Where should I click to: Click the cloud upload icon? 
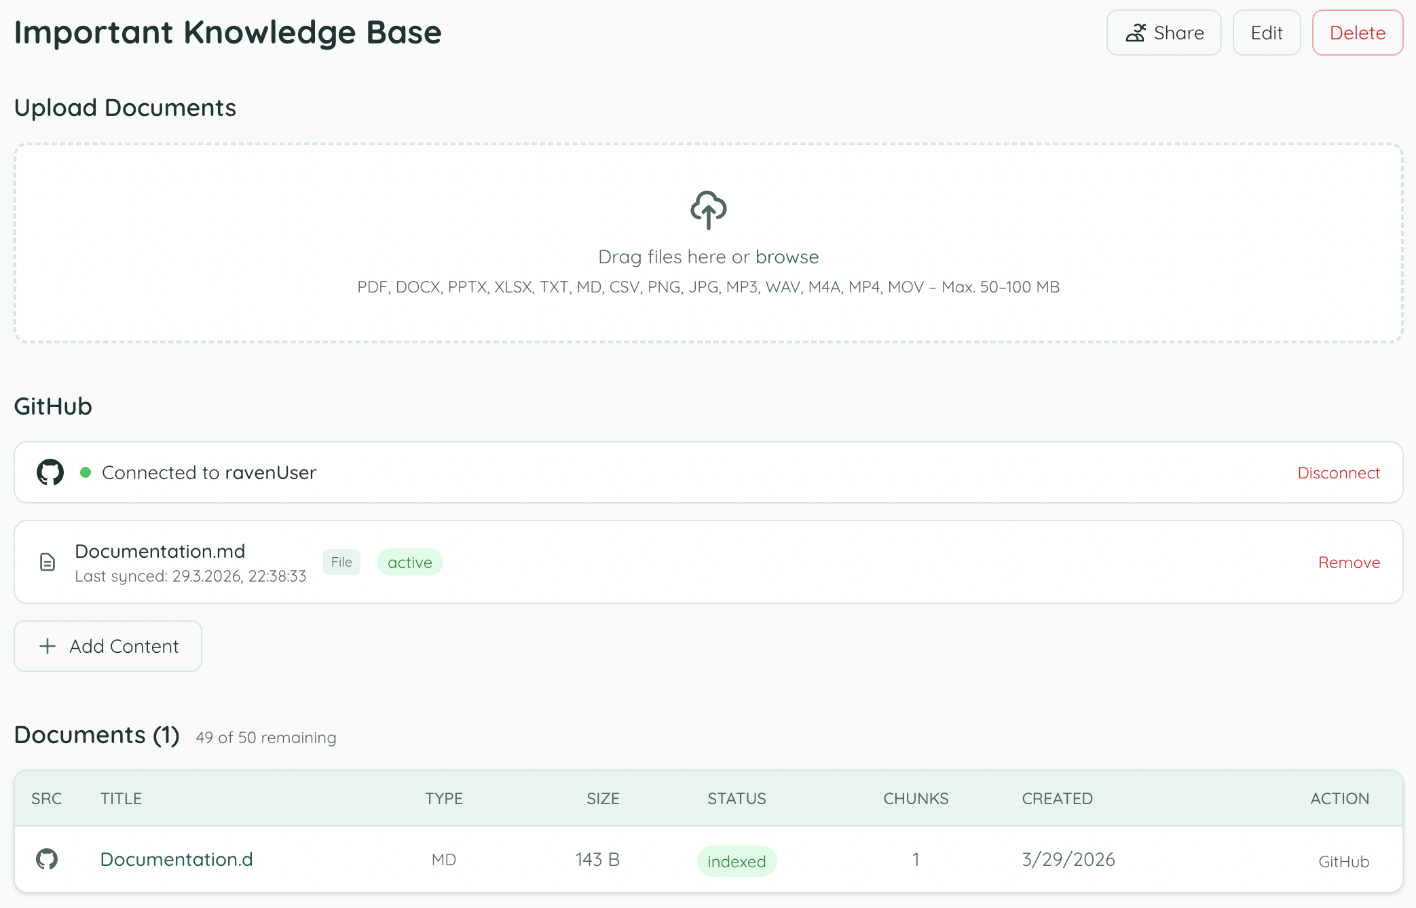(708, 210)
